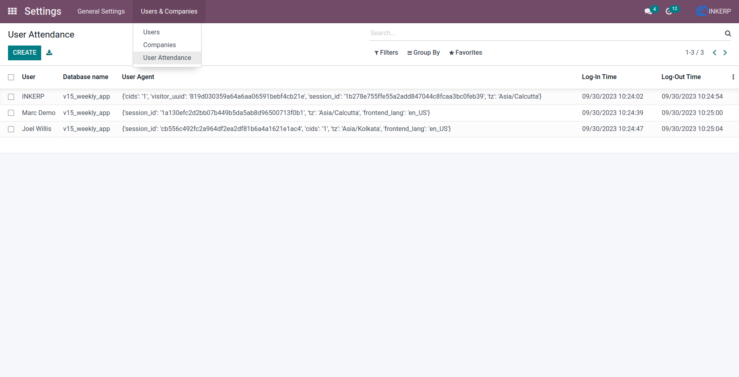Click log-in time 09/30/2023 10:24:47
This screenshot has width=739, height=377.
(613, 129)
